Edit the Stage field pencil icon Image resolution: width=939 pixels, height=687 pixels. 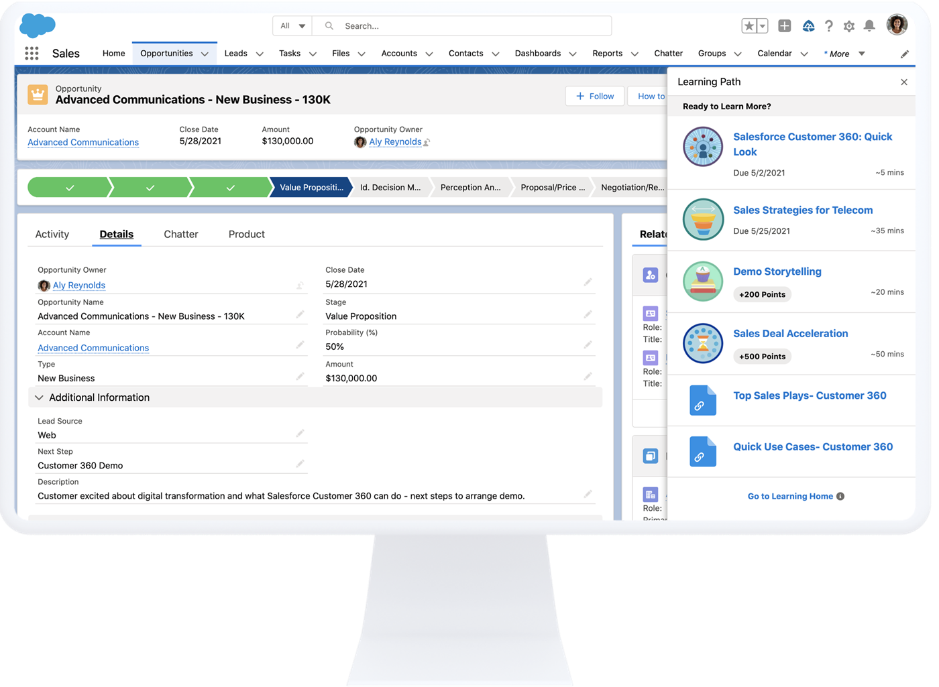point(588,314)
